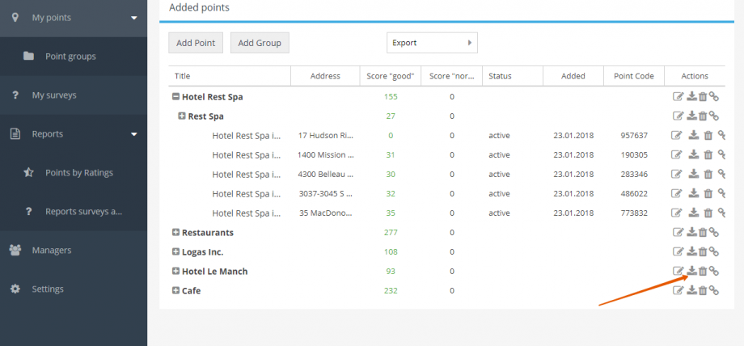Collapse the Hotel Rest Spa group

click(175, 97)
